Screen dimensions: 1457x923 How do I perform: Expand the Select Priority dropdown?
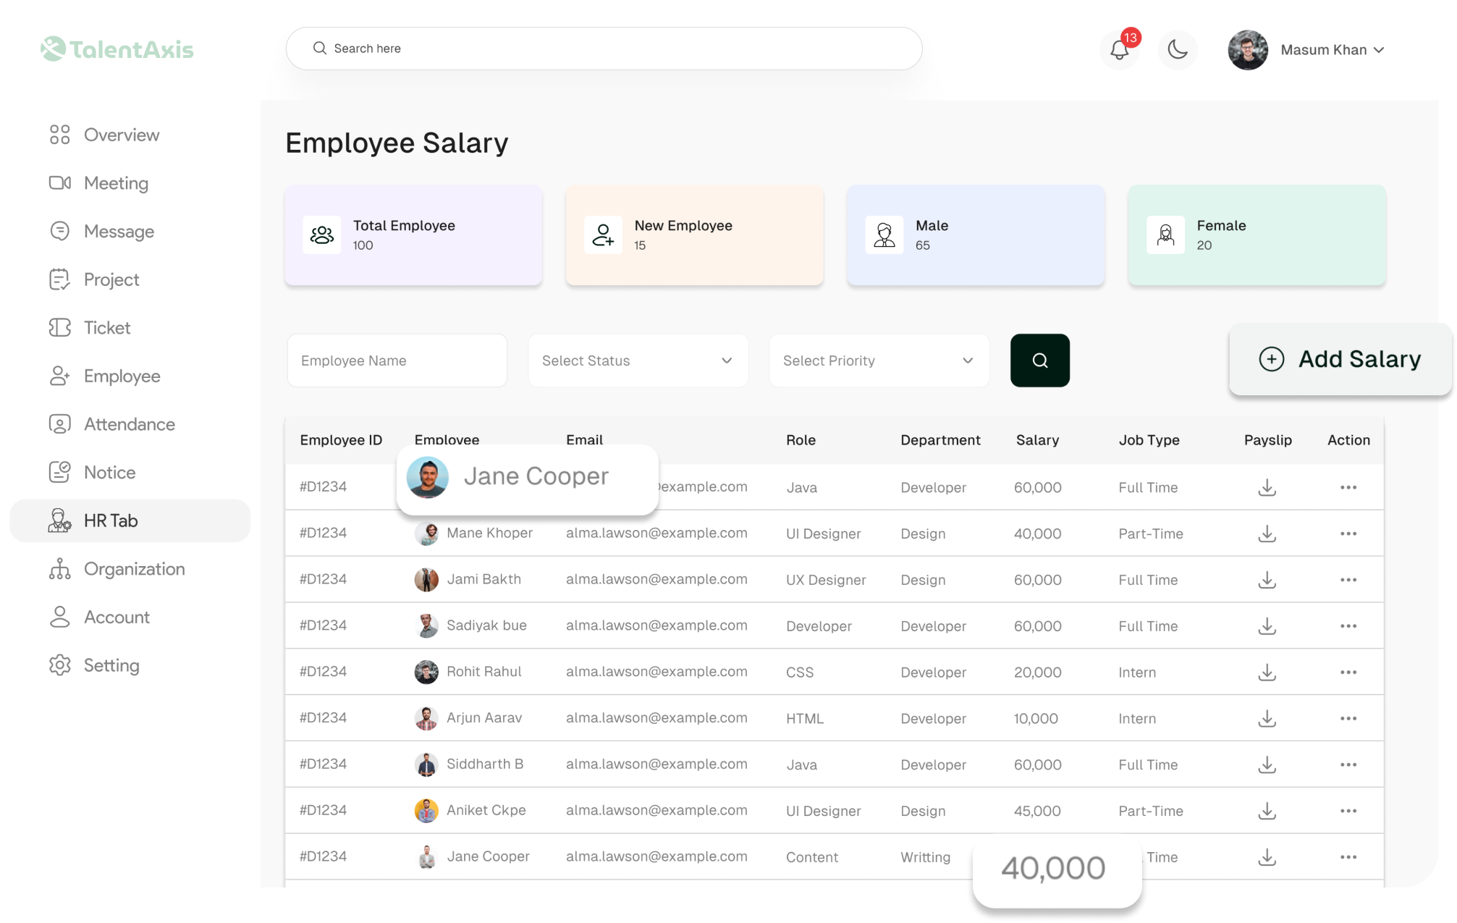878,361
